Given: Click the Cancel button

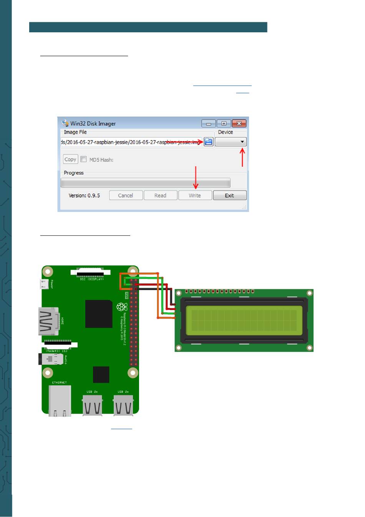Looking at the screenshot, I should point(126,195).
